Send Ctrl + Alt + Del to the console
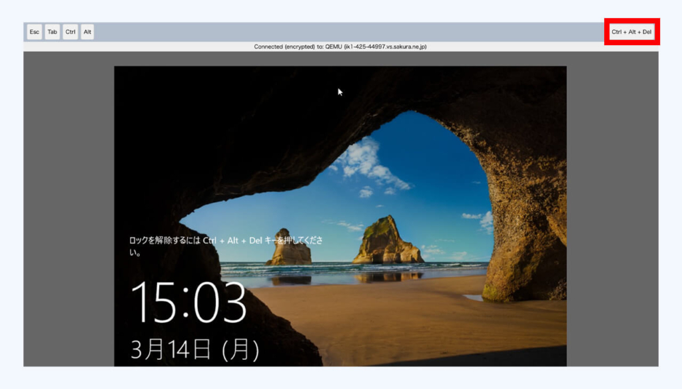The image size is (682, 389). (631, 32)
